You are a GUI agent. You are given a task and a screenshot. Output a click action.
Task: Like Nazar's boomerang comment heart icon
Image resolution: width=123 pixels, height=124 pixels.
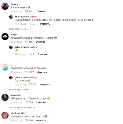[26, 42]
